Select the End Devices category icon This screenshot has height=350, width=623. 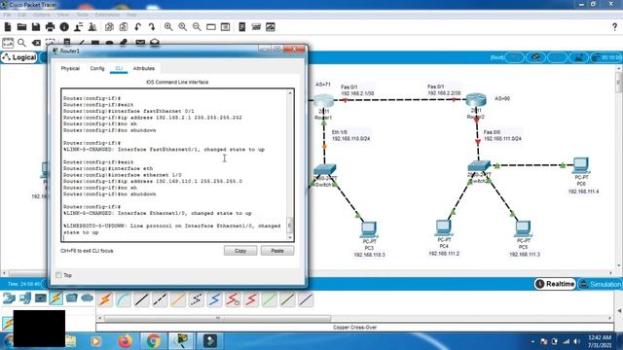coord(24,298)
